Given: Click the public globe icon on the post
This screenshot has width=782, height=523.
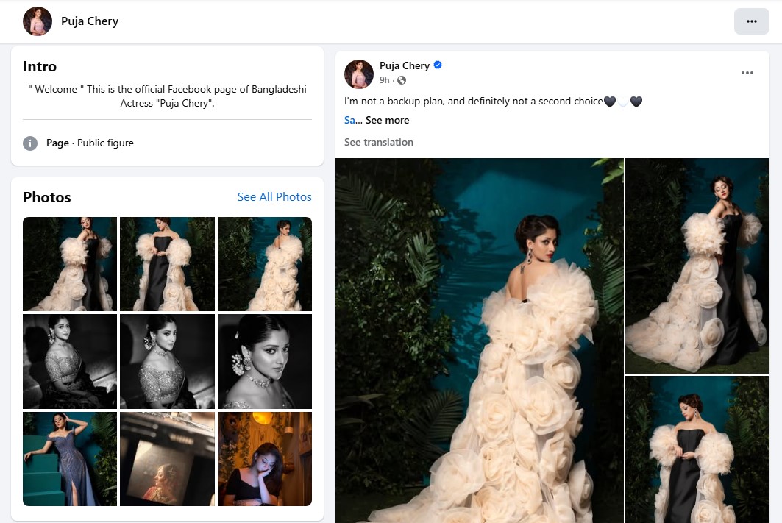Looking at the screenshot, I should tap(402, 80).
